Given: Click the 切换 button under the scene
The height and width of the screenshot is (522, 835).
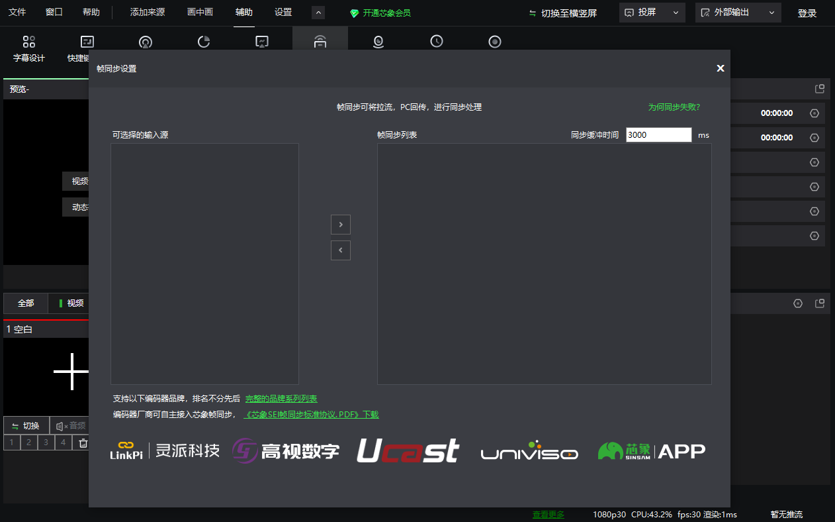Looking at the screenshot, I should click(26, 425).
